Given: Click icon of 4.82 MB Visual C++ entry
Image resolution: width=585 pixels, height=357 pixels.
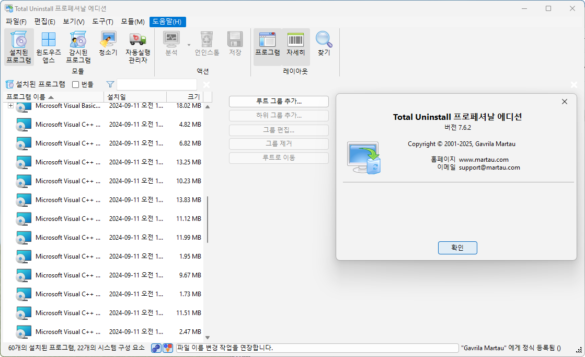Looking at the screenshot, I should coord(24,125).
